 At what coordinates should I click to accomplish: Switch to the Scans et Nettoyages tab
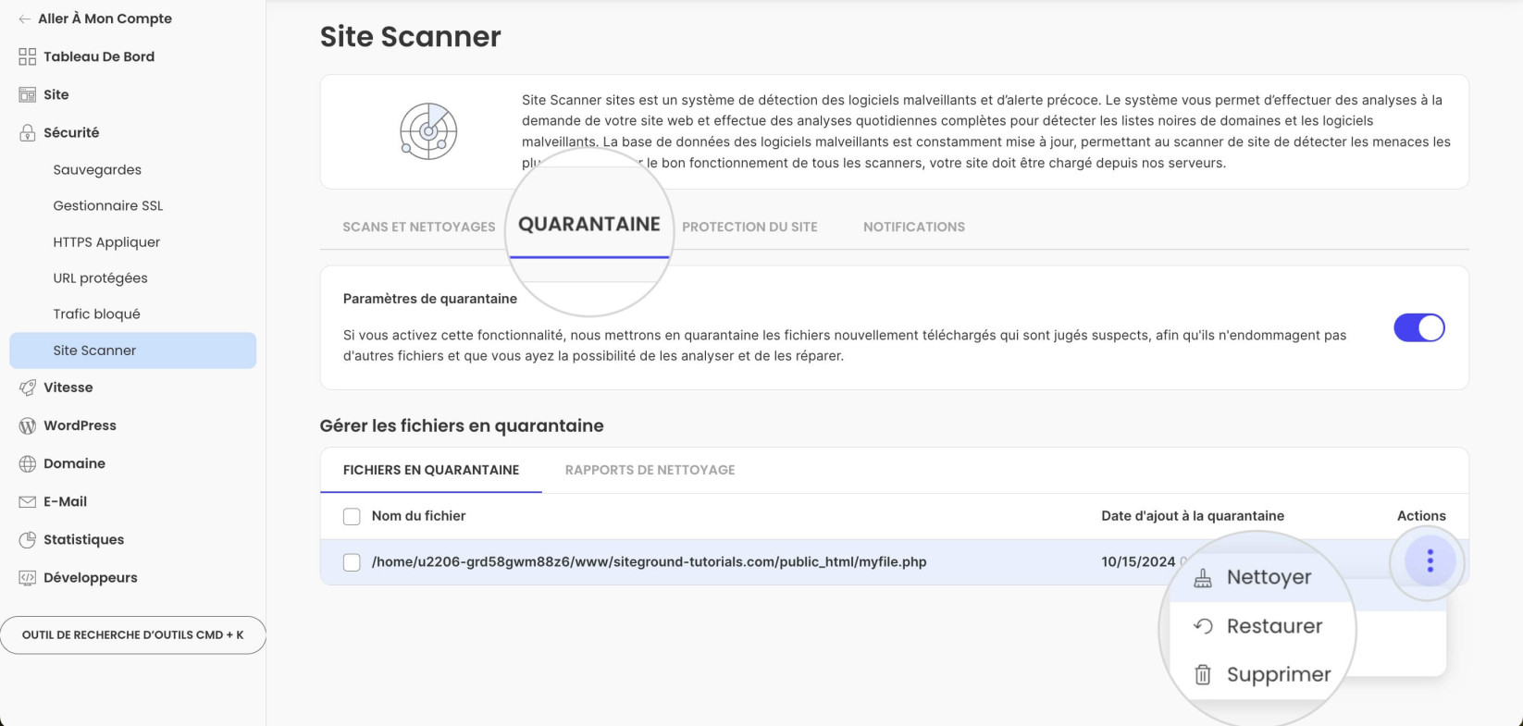point(419,227)
